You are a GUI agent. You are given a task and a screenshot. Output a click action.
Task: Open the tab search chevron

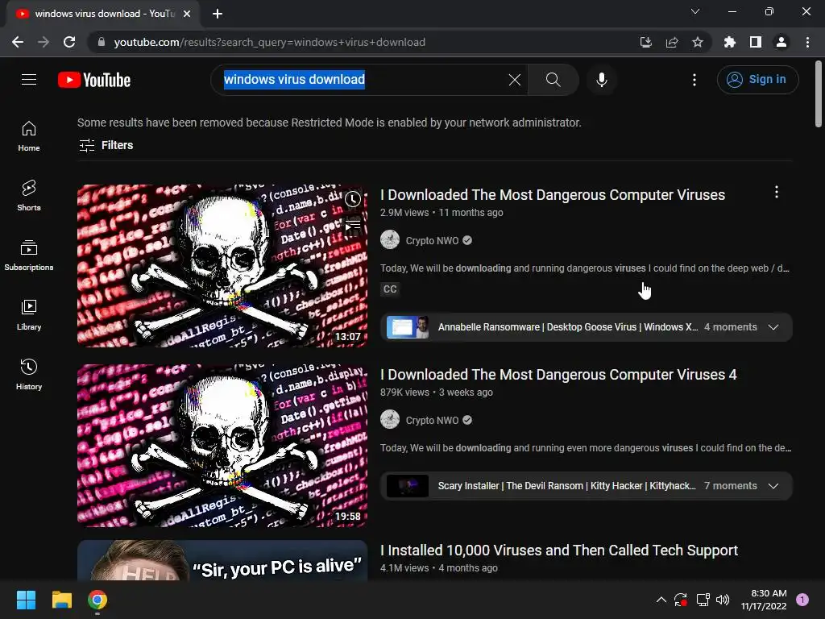tap(695, 11)
